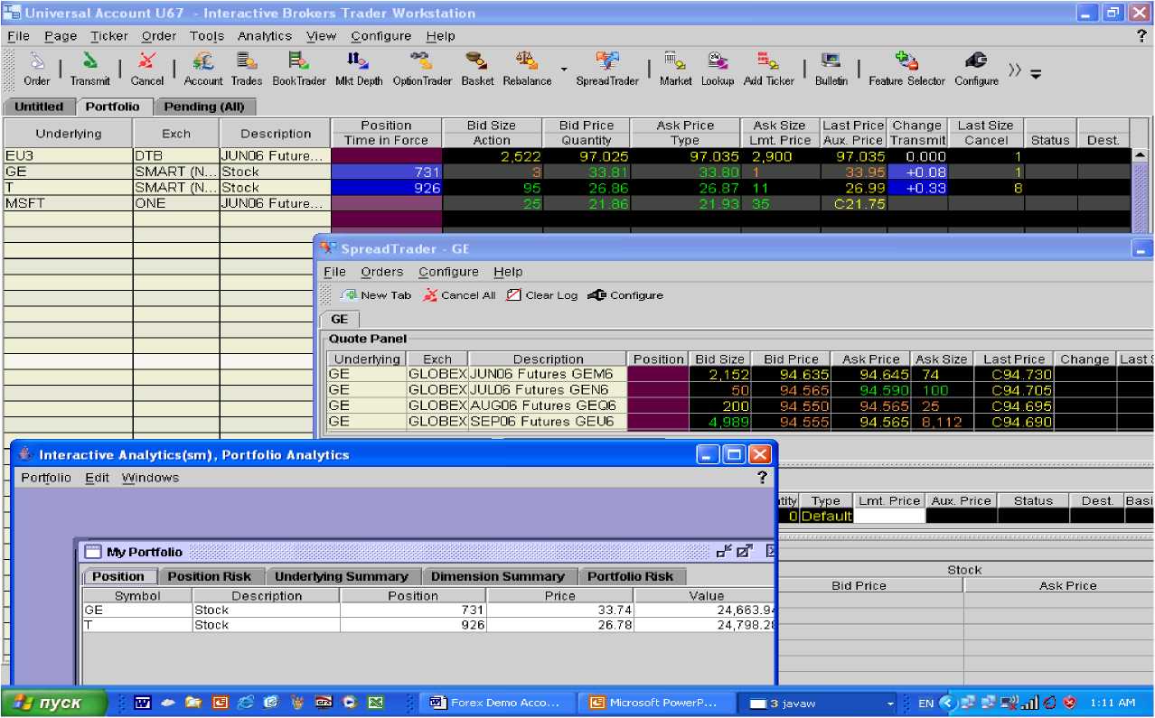The height and width of the screenshot is (718, 1155).
Task: Click the Lmt. Price input field in SpreadTrader
Action: coord(889,516)
